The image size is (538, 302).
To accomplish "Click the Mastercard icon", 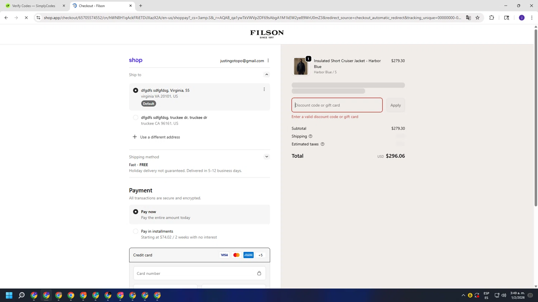I will 236,255.
